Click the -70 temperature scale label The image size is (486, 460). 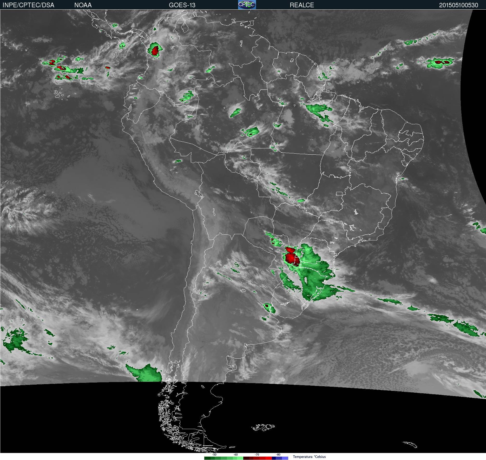(x=257, y=455)
